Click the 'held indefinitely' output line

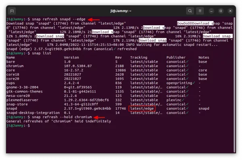pos(58,121)
